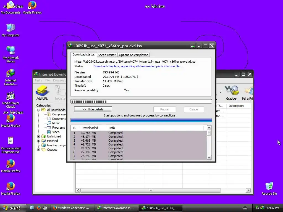Expand the Finished tree node
This screenshot has width=283, height=212.
pos(38,141)
